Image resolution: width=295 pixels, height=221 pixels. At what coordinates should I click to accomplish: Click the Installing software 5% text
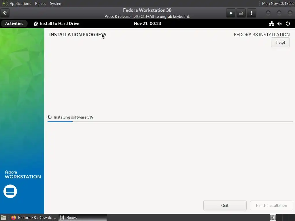(73, 117)
